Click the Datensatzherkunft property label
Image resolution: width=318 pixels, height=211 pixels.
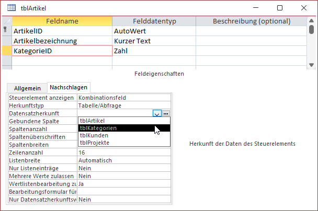(42, 113)
